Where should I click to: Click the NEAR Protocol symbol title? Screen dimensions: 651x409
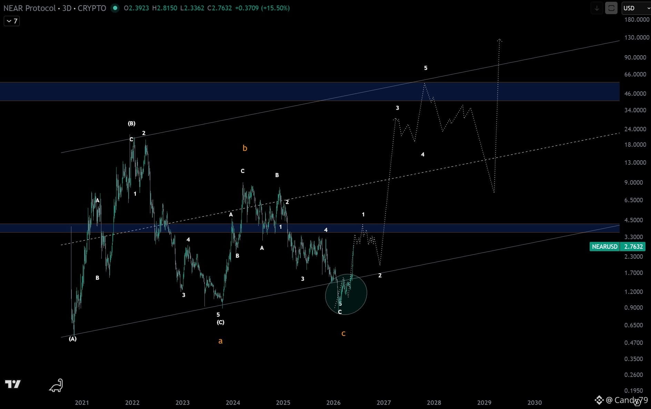pos(30,8)
